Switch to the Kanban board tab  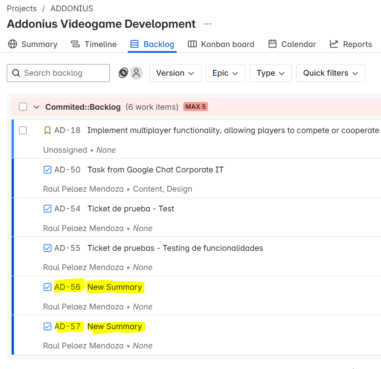[x=221, y=44]
